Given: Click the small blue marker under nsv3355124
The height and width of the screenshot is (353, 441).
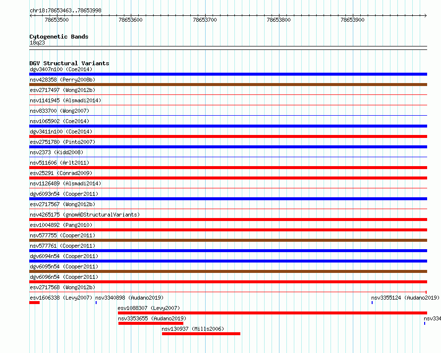Looking at the screenshot, I should click(x=372, y=303).
